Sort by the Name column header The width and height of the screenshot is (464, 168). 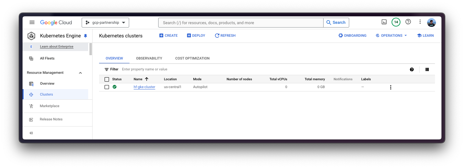pyautogui.click(x=138, y=79)
